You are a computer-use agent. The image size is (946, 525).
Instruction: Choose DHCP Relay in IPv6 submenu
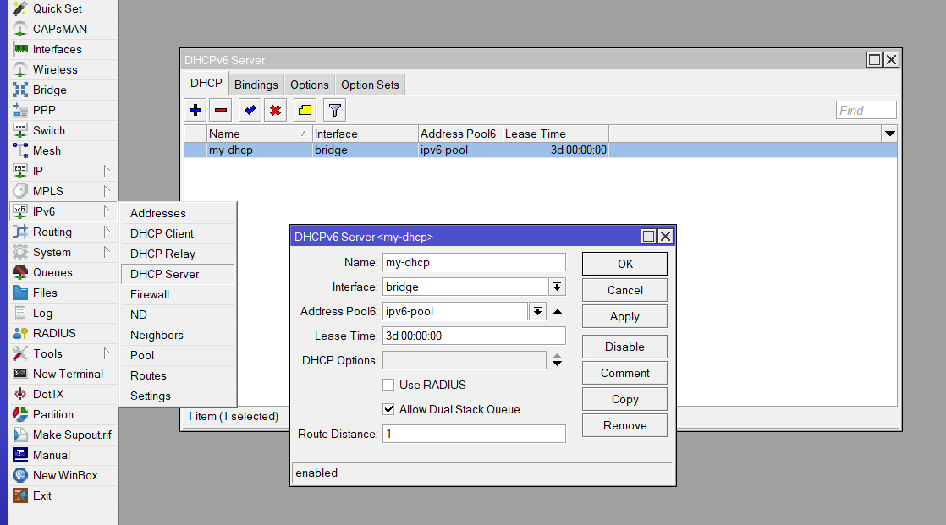[x=178, y=254]
